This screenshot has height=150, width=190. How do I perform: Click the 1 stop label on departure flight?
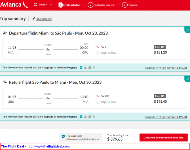pos(48,54)
